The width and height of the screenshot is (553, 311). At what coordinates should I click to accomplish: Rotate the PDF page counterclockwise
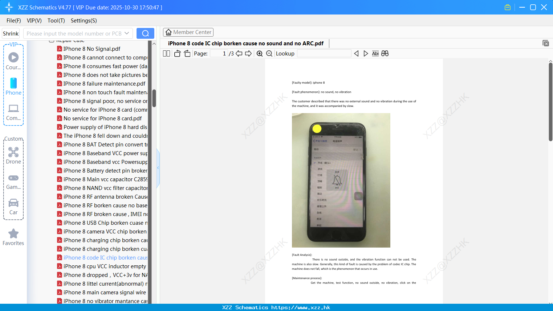[177, 54]
